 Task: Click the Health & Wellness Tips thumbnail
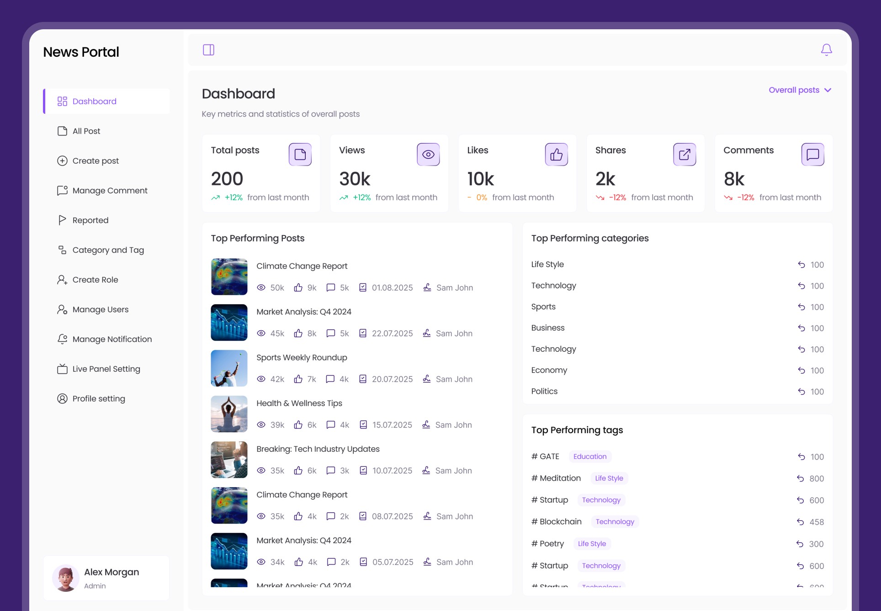[229, 414]
